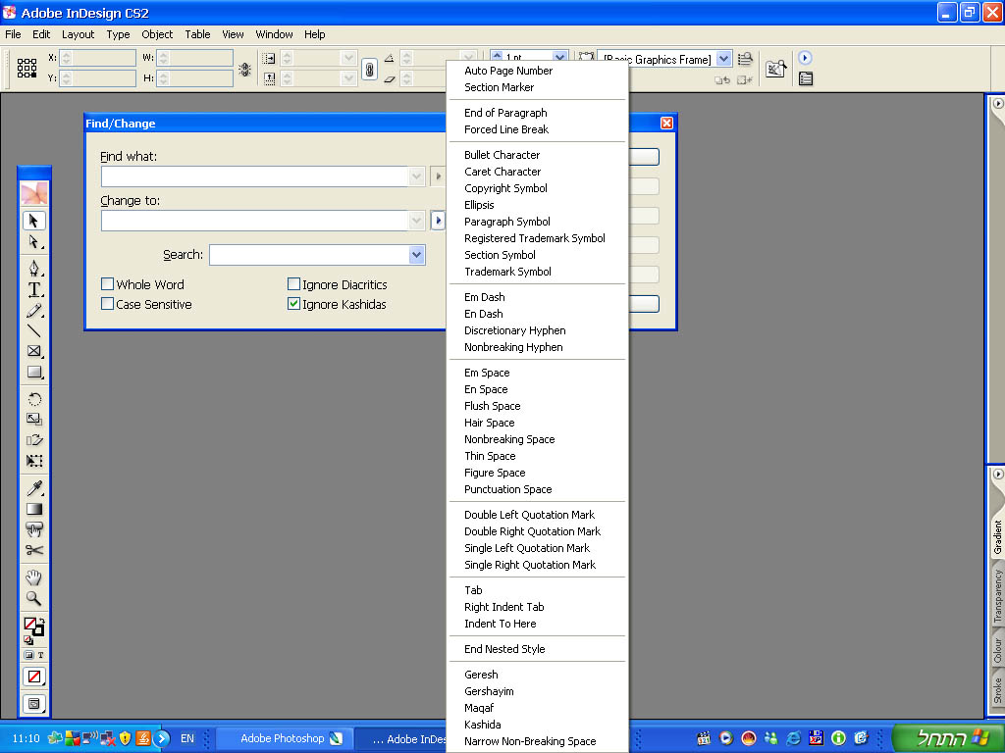The height and width of the screenshot is (753, 1005).
Task: Open special characters menu for Find what
Action: (x=438, y=176)
